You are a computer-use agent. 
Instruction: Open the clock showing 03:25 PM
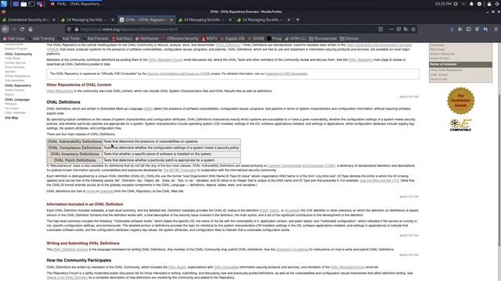(443, 4)
